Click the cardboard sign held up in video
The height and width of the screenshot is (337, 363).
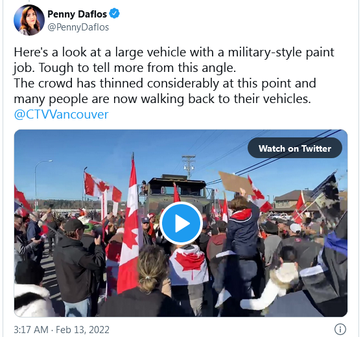pyautogui.click(x=236, y=182)
